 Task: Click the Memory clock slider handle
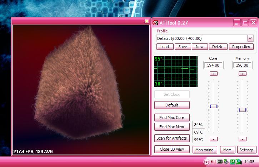(x=243, y=110)
